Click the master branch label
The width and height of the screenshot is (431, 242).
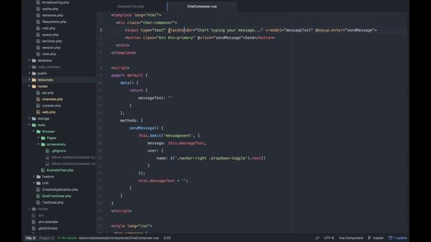pos(378,238)
